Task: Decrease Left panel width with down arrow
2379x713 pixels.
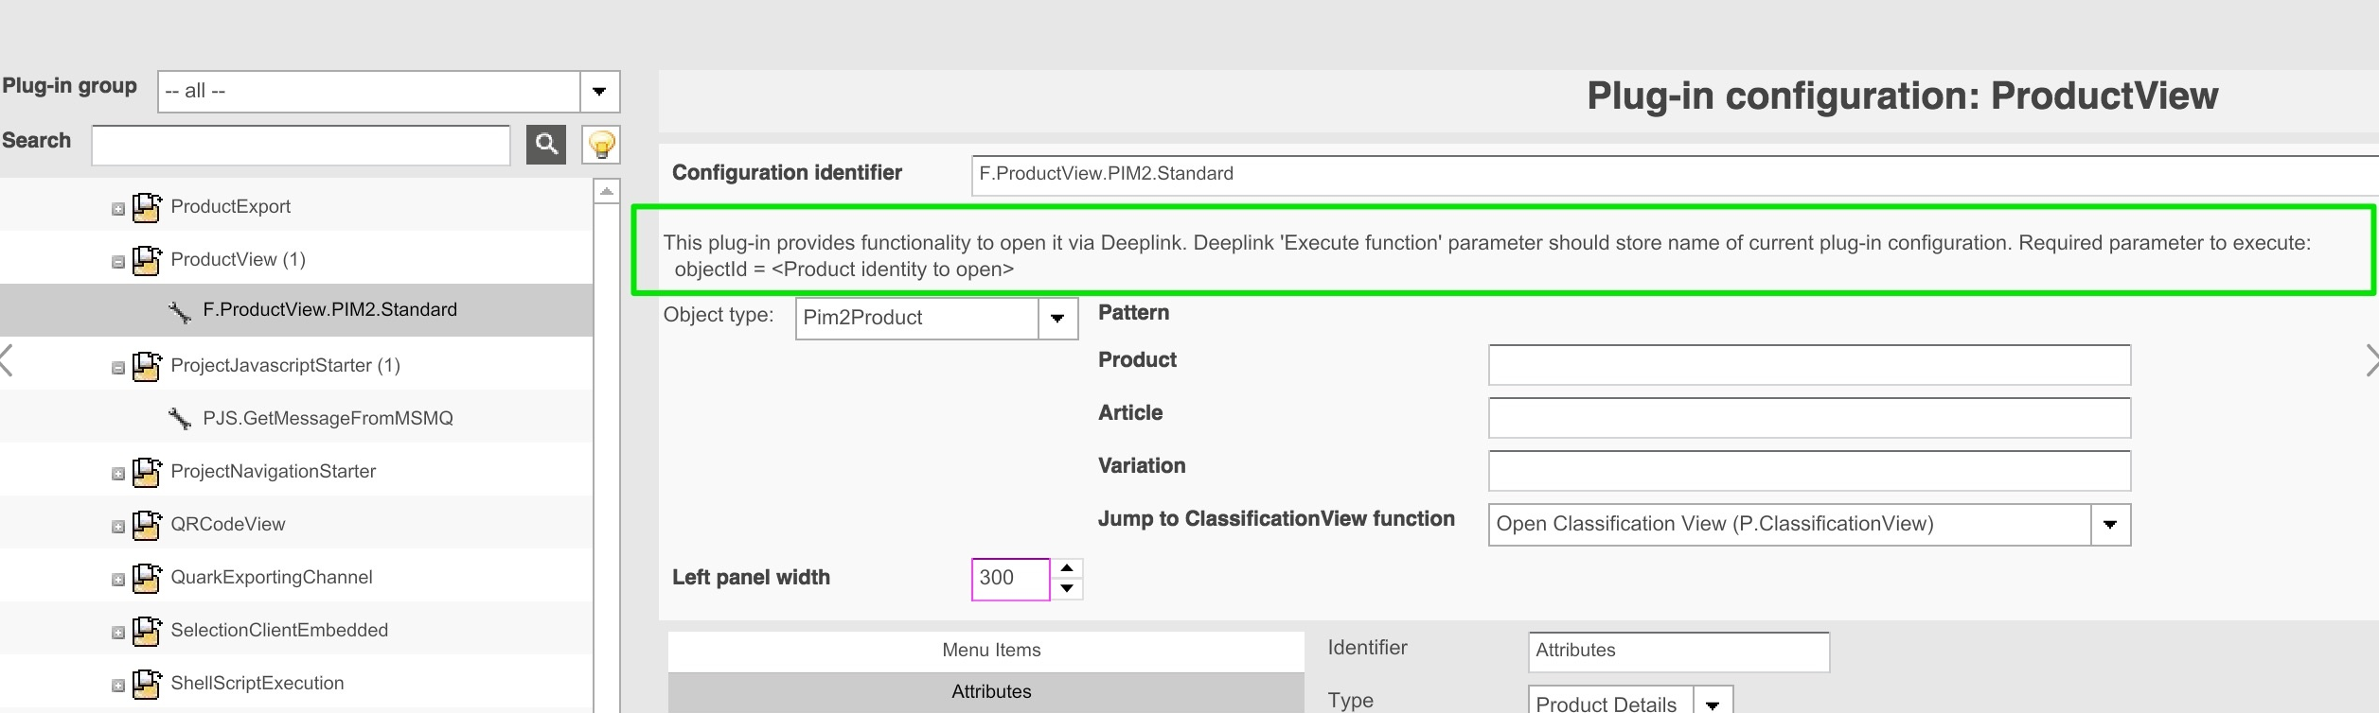Action: [x=1067, y=589]
